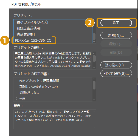Screen dimensions: 138x136
Task: Click the settings contents scrollbar thumb
Action: pos(94,85)
